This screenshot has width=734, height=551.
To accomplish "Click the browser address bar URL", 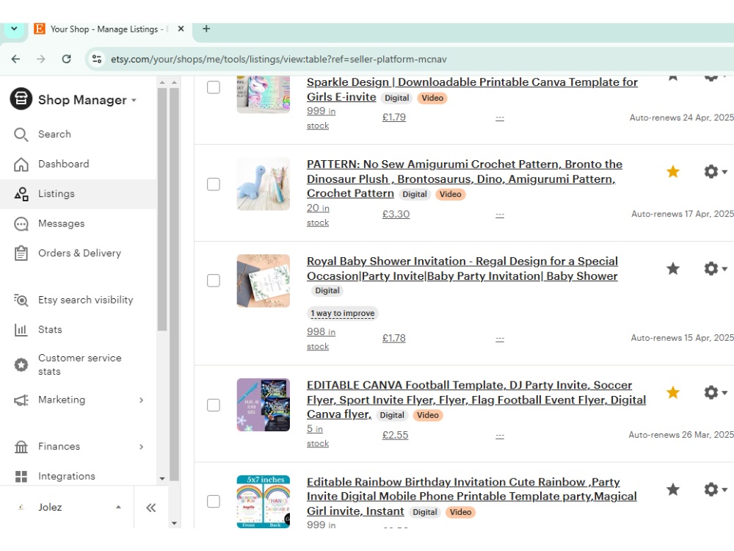I will pyautogui.click(x=278, y=60).
